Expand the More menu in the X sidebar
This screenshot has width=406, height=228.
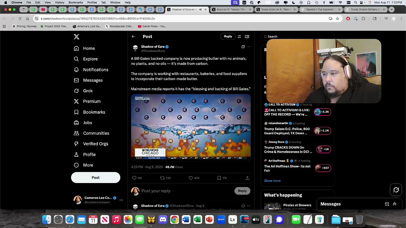coord(83,165)
